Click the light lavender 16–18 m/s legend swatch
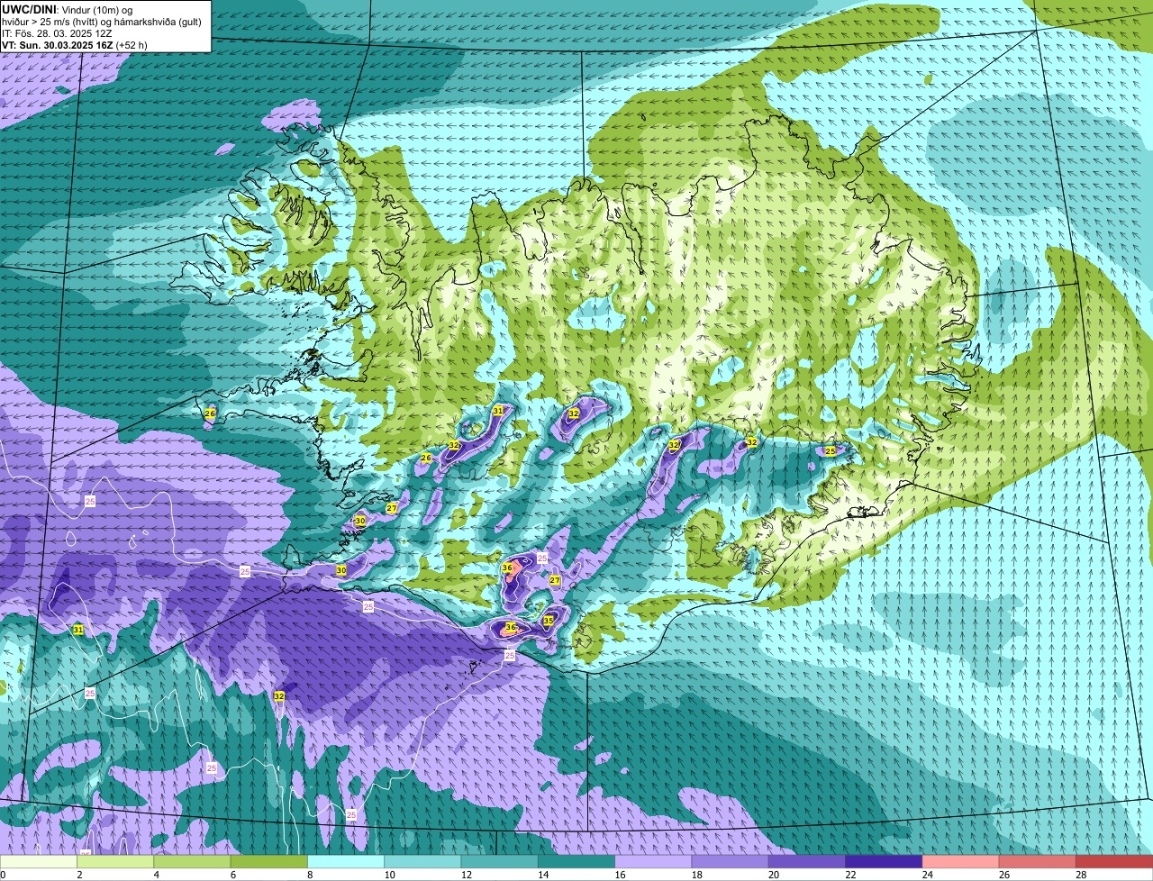This screenshot has width=1153, height=881. pyautogui.click(x=653, y=861)
